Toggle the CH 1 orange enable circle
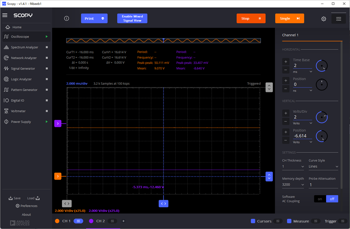This screenshot has width=350, height=229. tap(57, 221)
